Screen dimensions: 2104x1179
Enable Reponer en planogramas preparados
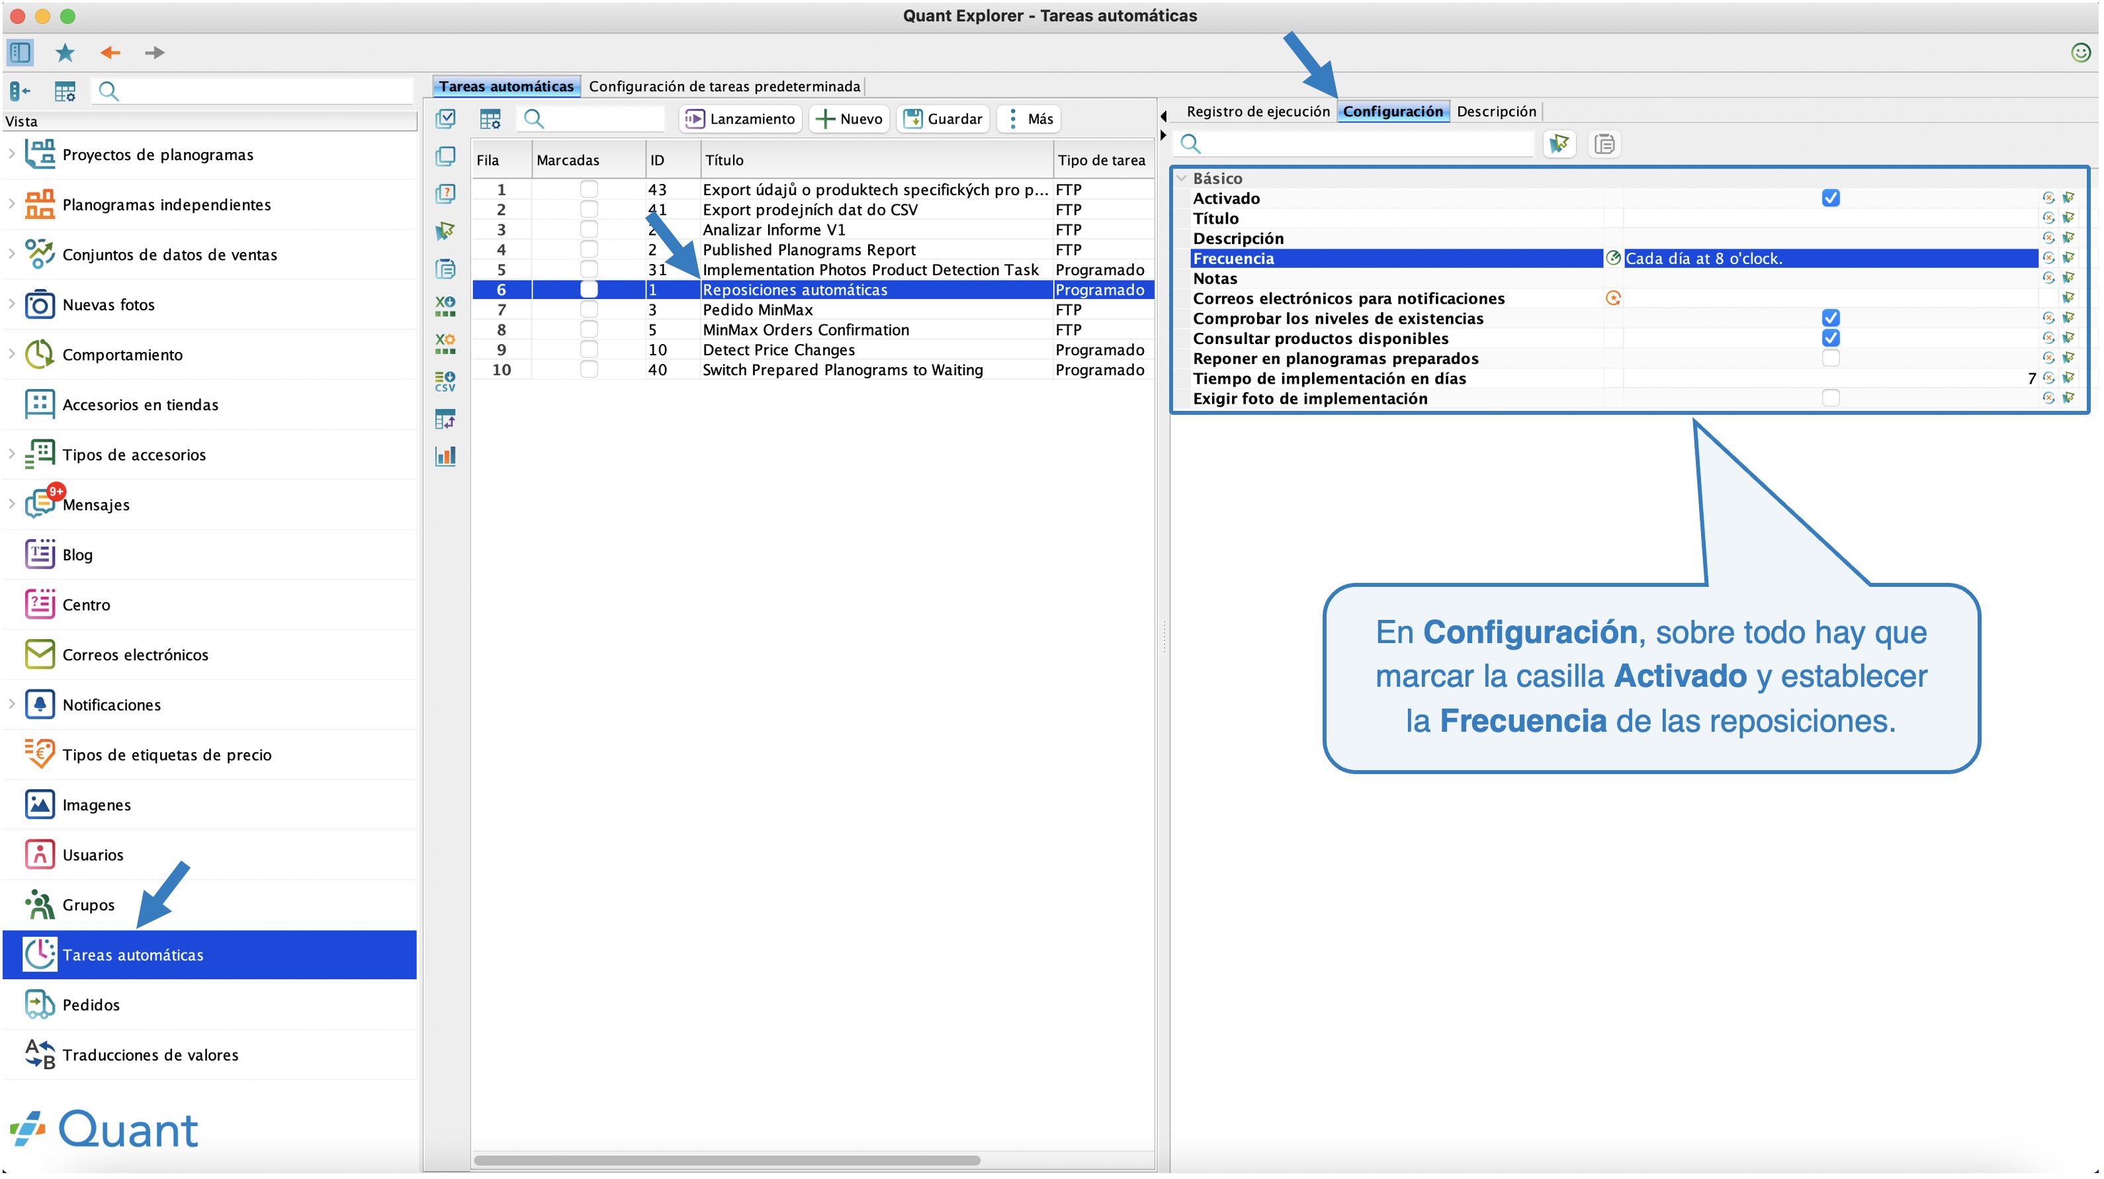tap(1830, 359)
